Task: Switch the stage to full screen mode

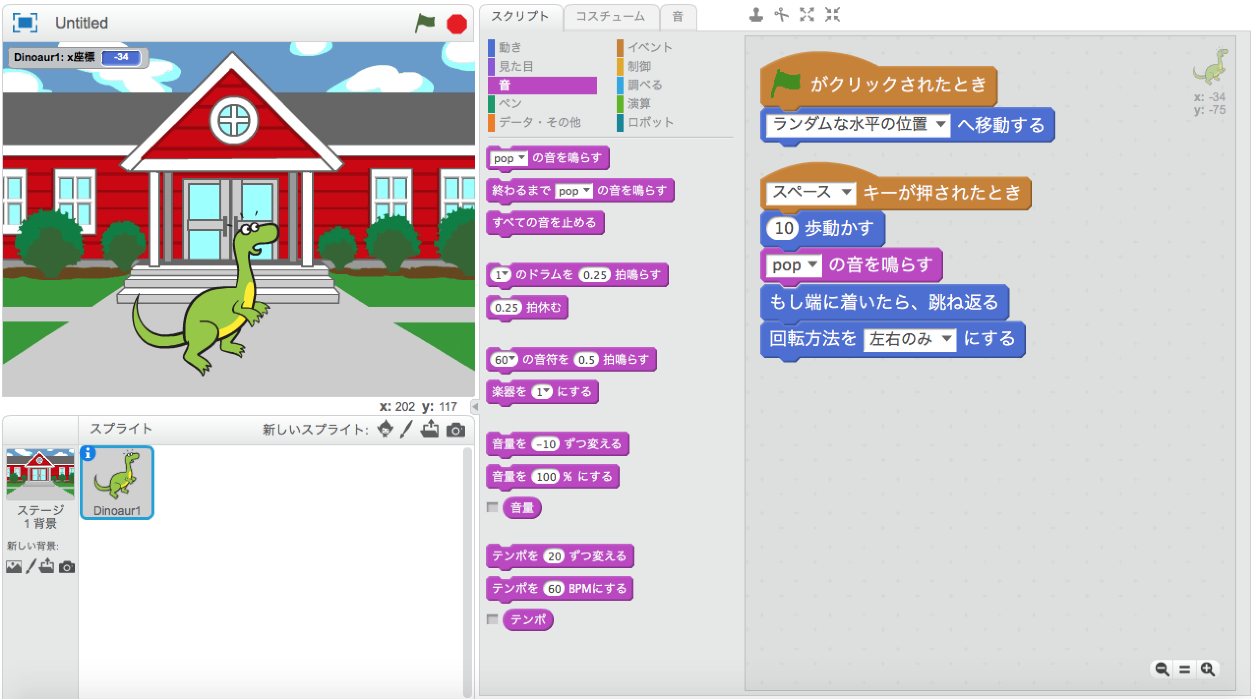Action: pyautogui.click(x=25, y=23)
